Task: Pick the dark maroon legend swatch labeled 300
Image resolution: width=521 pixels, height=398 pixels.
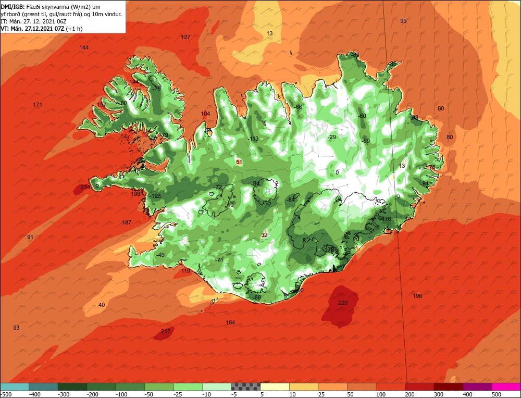Action: pos(448,387)
